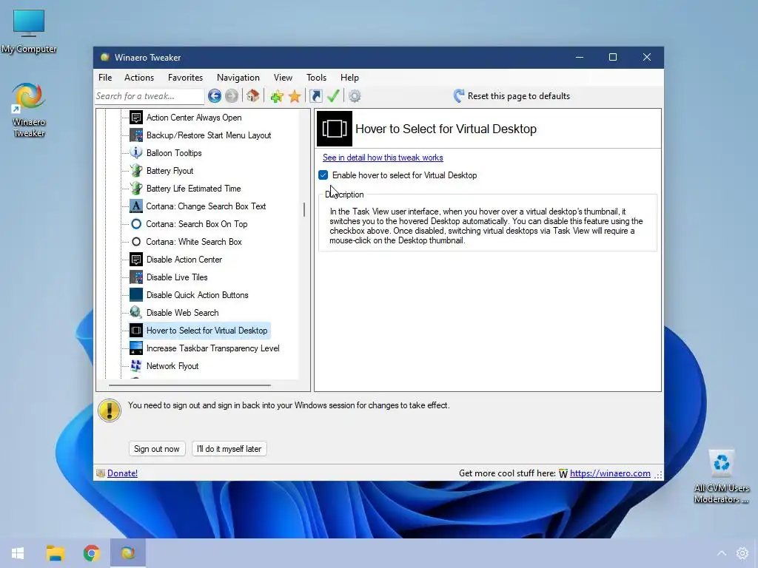This screenshot has height=568, width=758.
Task: Click the large Virtual Desktop header icon
Action: [335, 129]
